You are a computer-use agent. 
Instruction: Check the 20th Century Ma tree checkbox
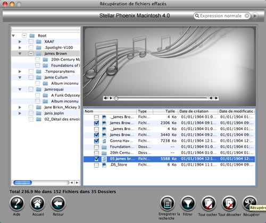coord(38,59)
